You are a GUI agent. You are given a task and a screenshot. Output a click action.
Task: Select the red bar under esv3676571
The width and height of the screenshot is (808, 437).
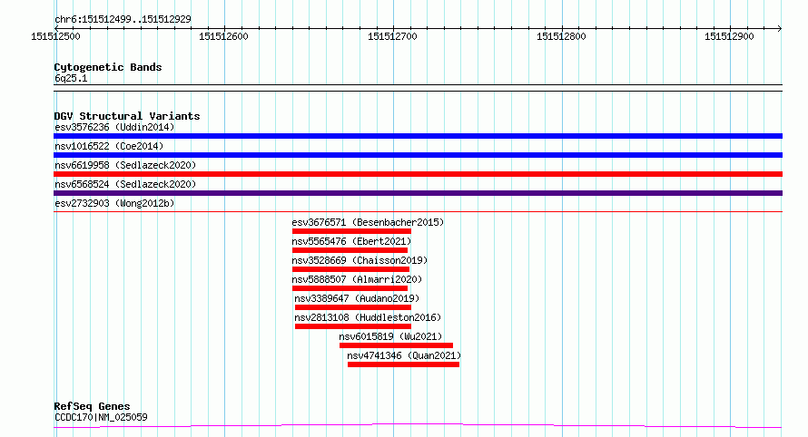pos(351,231)
